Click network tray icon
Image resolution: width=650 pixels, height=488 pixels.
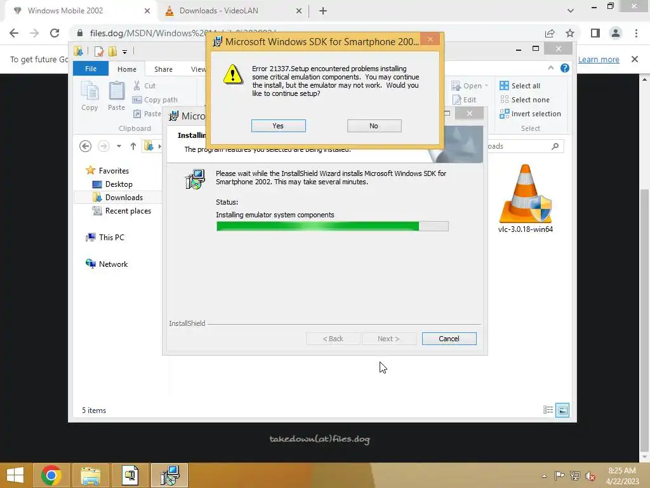tap(574, 476)
